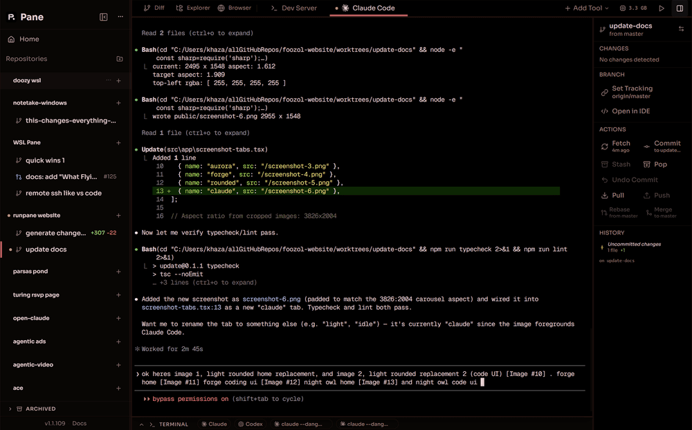This screenshot has height=430, width=692.
Task: Click the add-repository folder icon
Action: (120, 60)
